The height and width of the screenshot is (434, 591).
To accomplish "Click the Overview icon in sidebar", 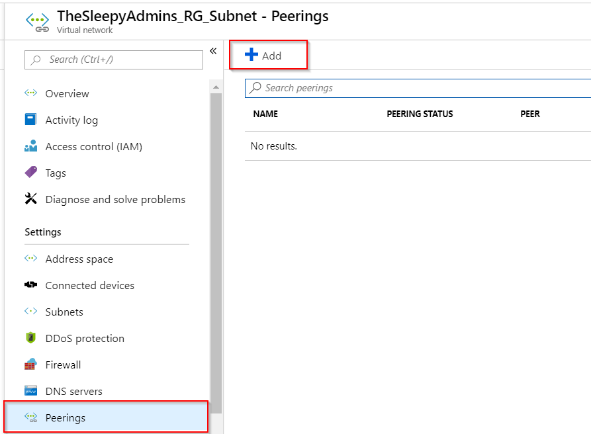I will tap(30, 93).
